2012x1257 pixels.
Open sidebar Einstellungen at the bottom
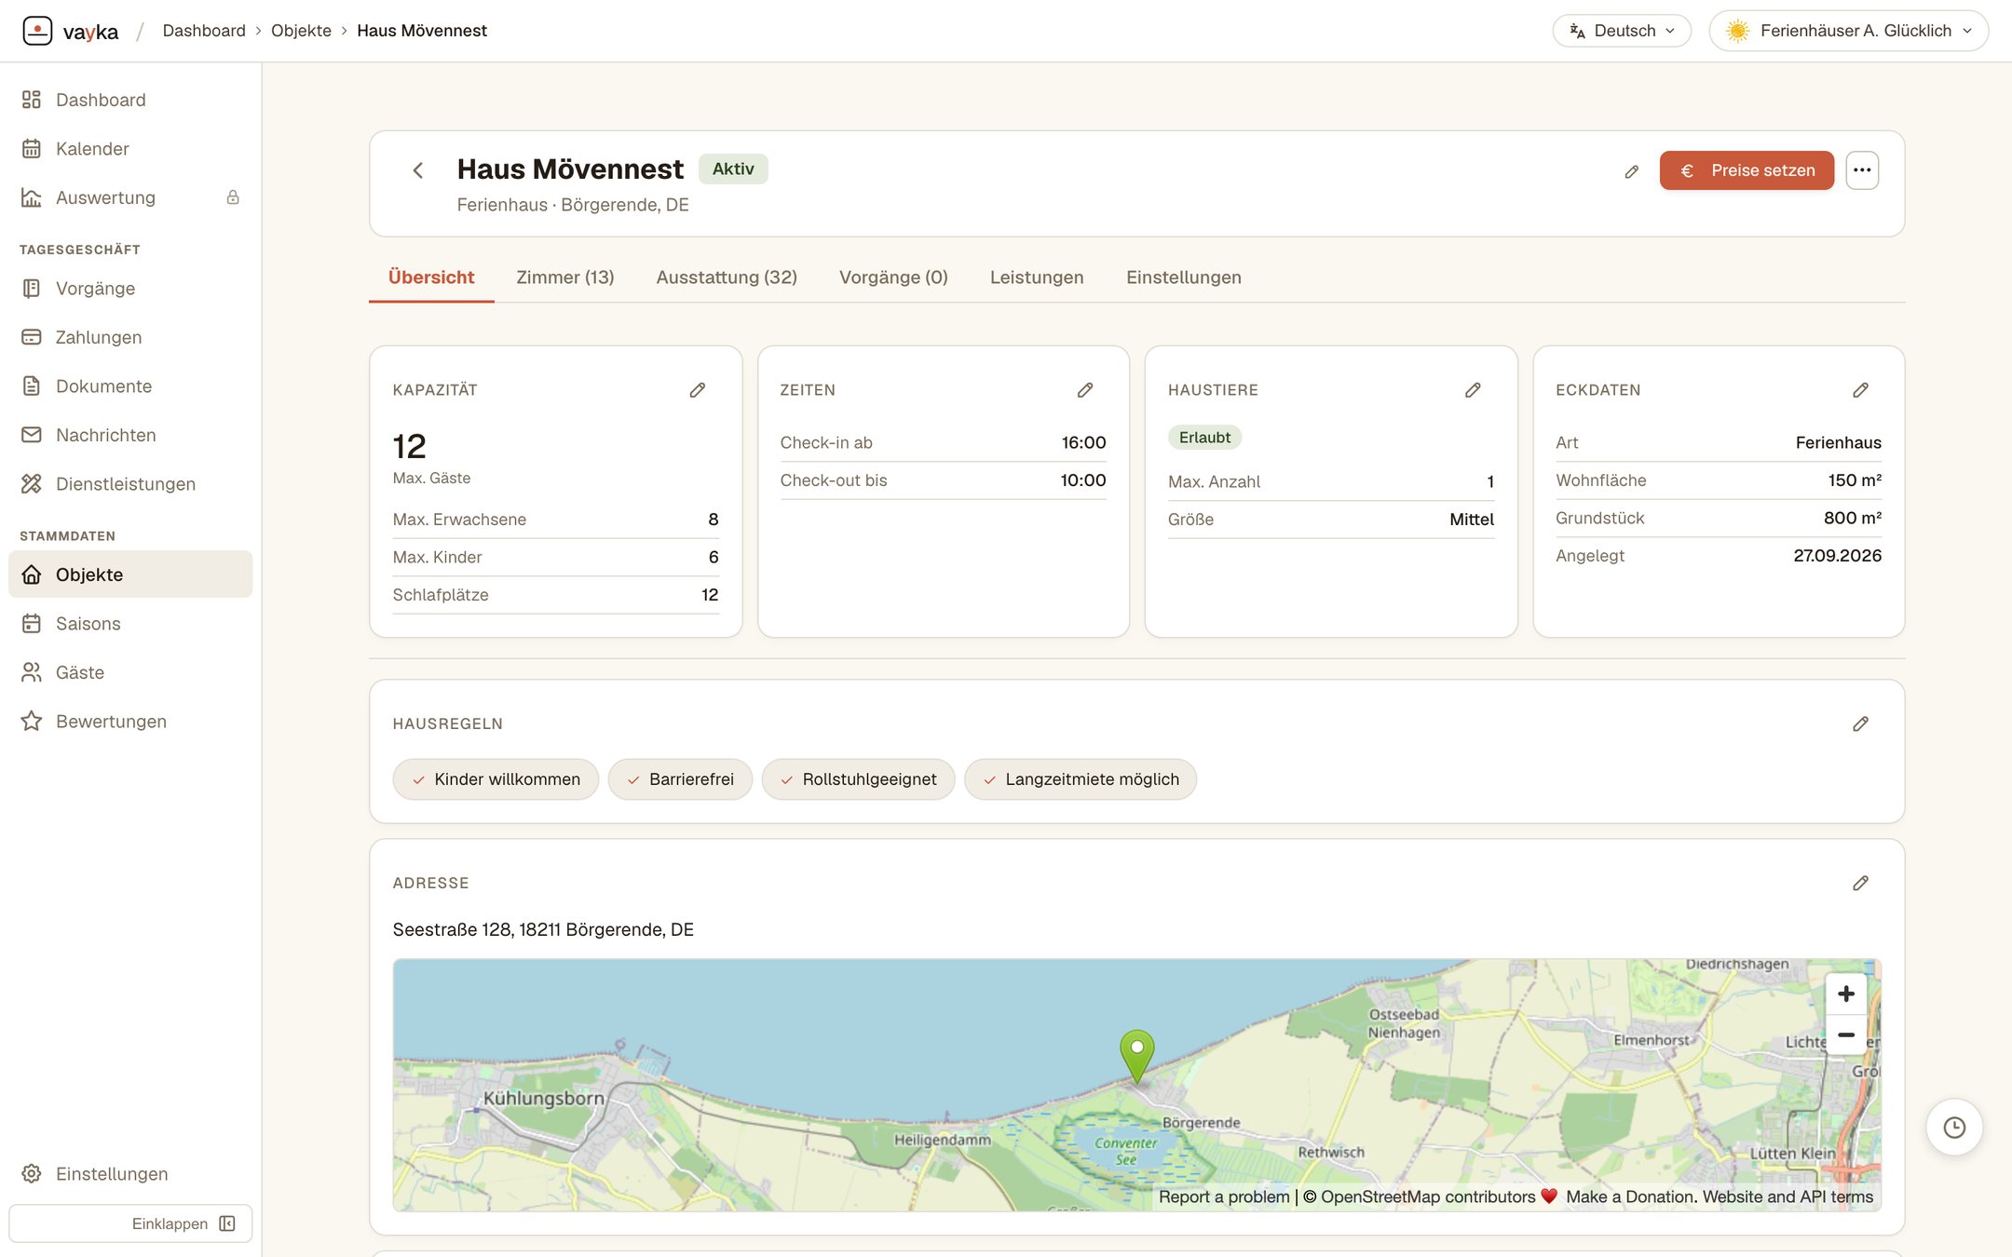pyautogui.click(x=130, y=1174)
